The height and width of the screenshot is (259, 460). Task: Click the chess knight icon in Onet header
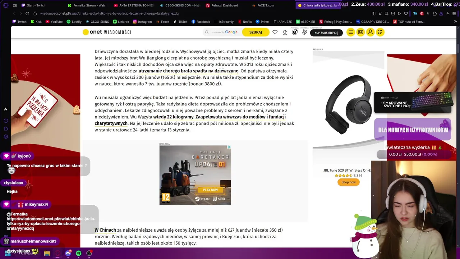tap(285, 32)
